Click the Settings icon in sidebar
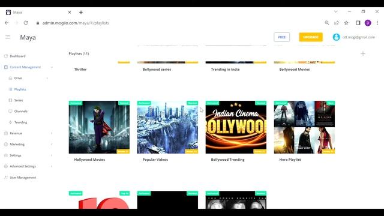 click(x=6, y=155)
